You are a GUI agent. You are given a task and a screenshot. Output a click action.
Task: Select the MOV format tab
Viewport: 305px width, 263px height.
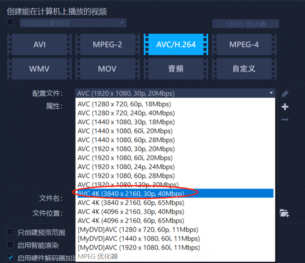click(108, 69)
